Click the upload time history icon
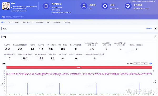 pos(128,6)
